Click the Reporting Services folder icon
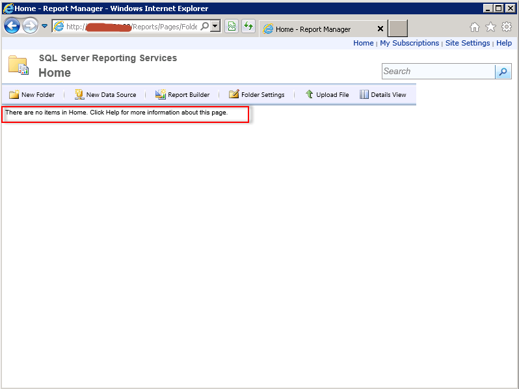This screenshot has height=389, width=519. point(18,65)
